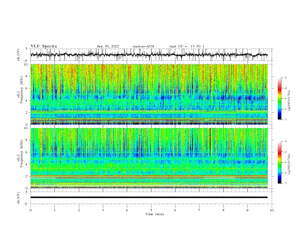Screen dimensions: 306x236
Task: Click time axis tick label "9"
Action: click(247, 210)
